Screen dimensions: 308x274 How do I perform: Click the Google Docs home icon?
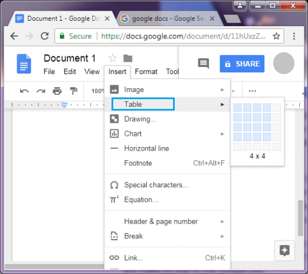click(x=24, y=63)
